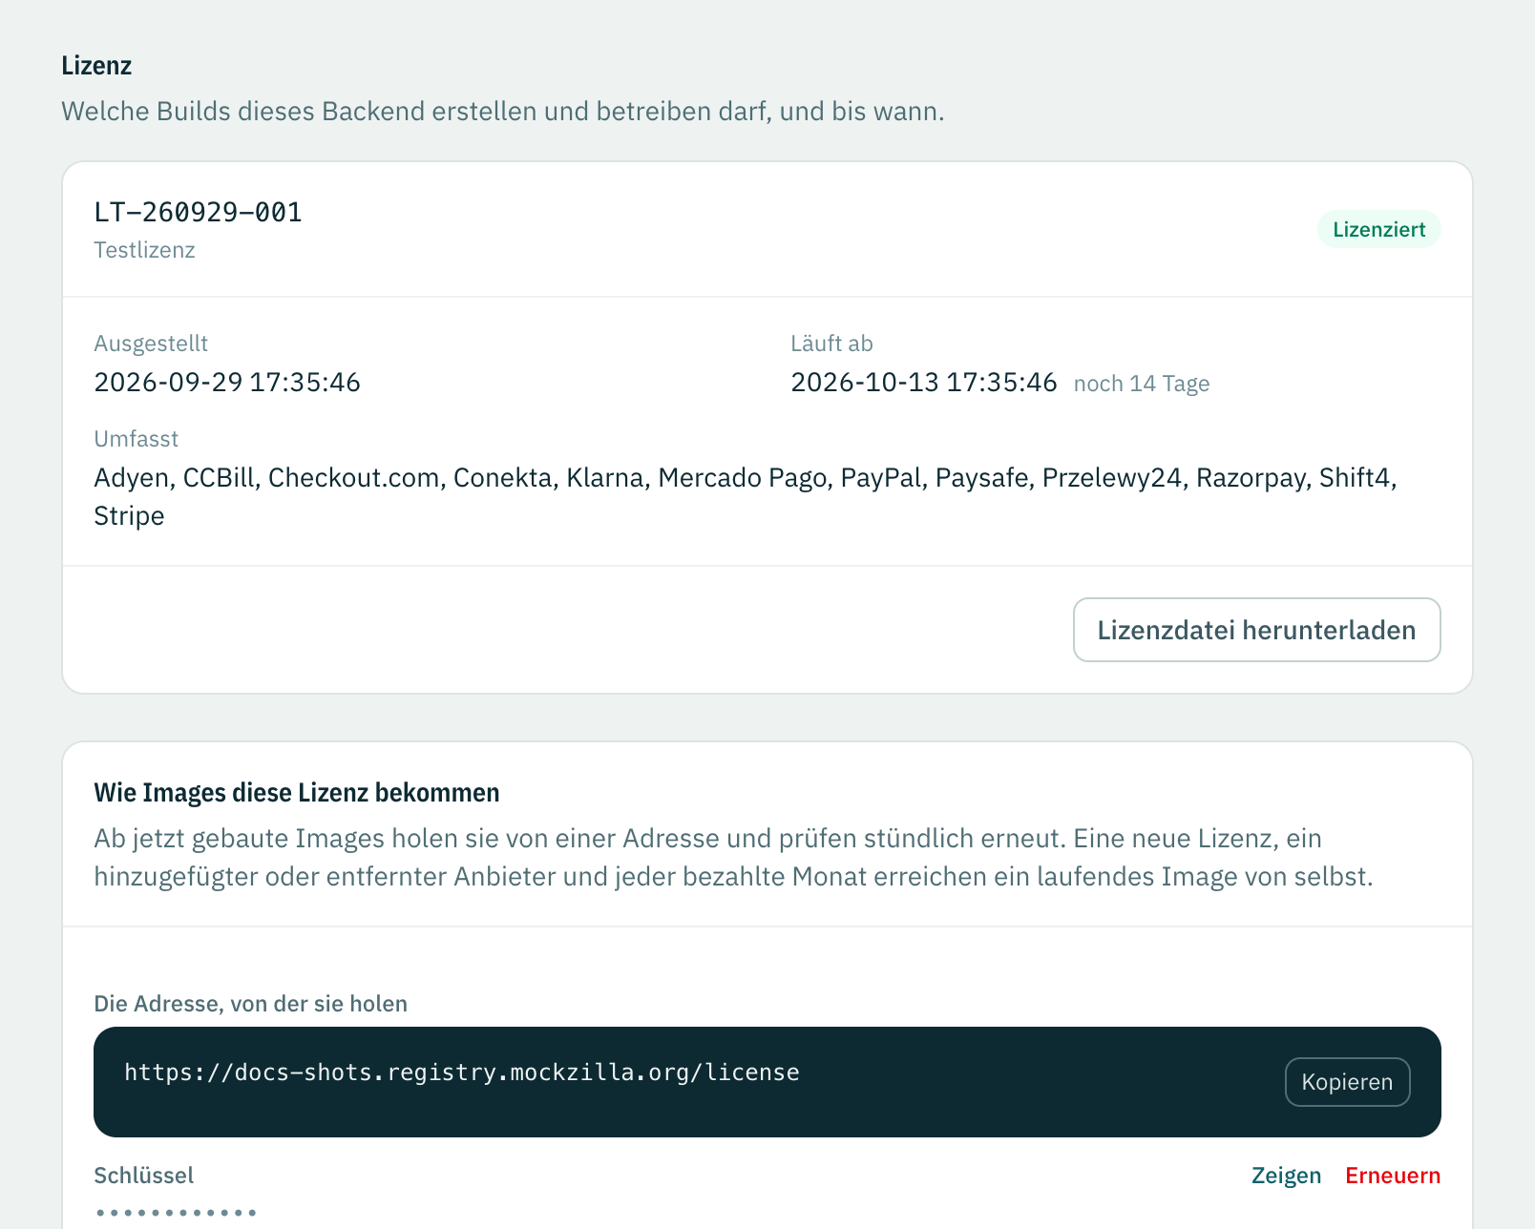Select the license URL text
Image resolution: width=1535 pixels, height=1229 pixels.
point(462,1073)
